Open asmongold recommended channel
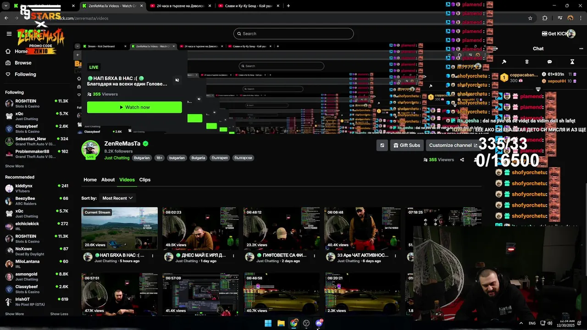Image resolution: width=587 pixels, height=330 pixels. click(x=37, y=276)
